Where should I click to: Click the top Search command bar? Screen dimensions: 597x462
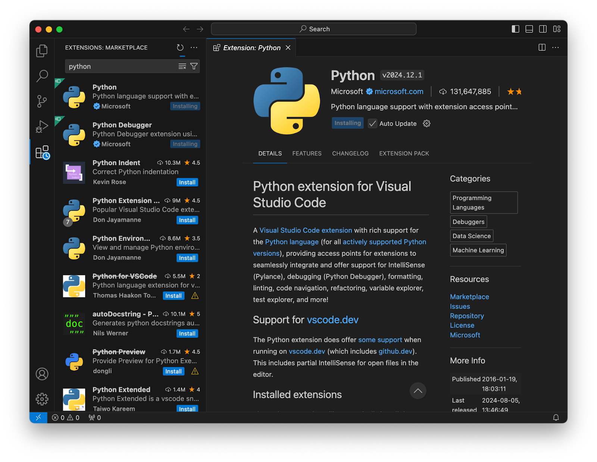pos(313,29)
